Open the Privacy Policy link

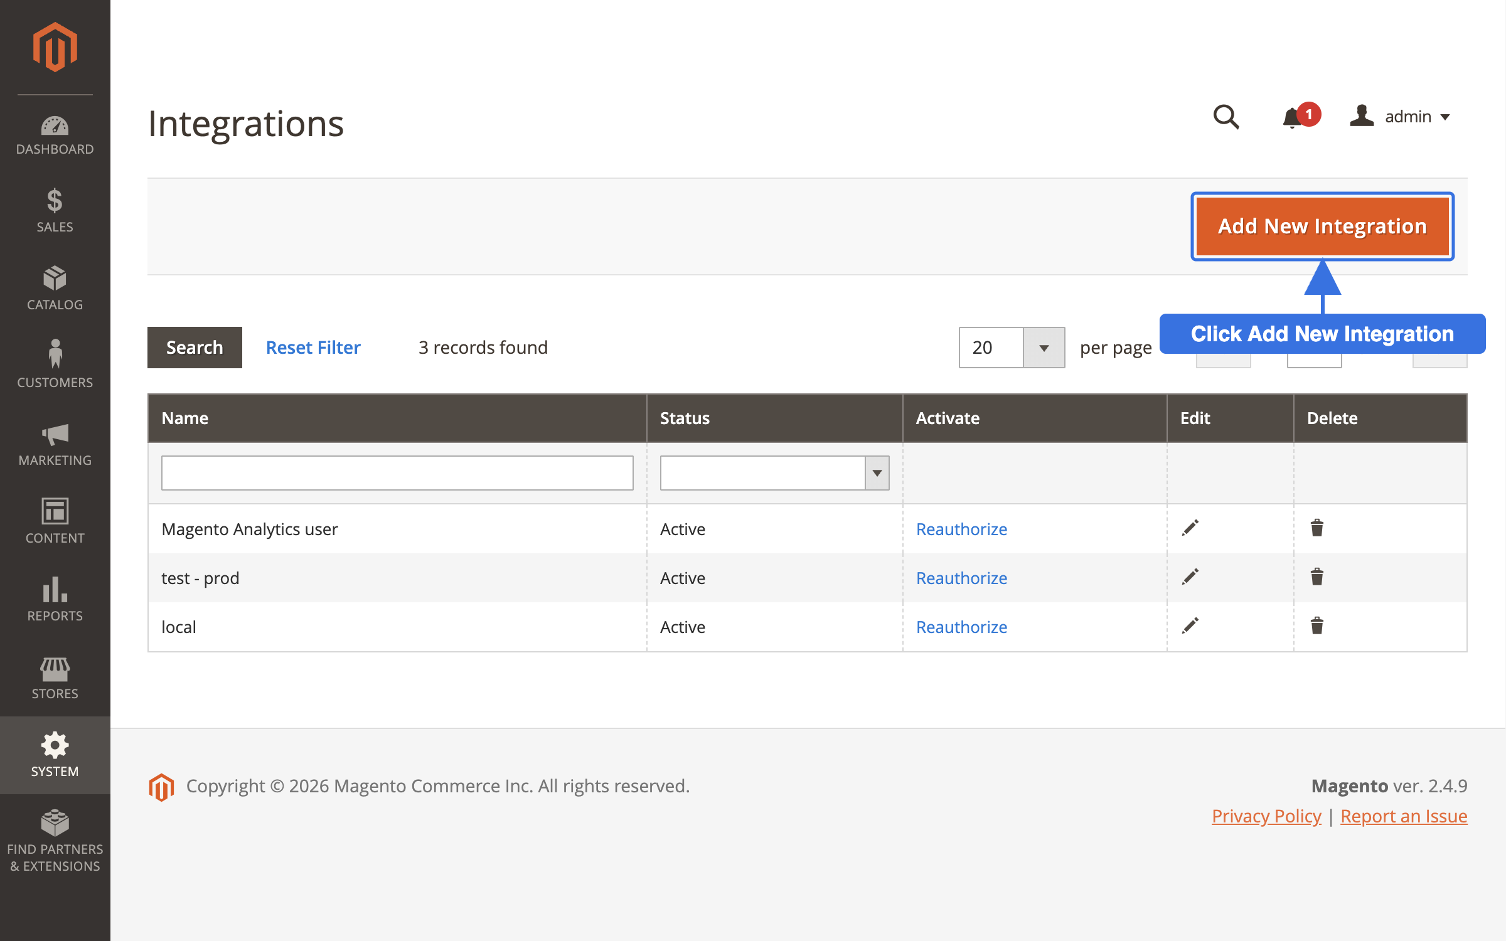(1266, 816)
